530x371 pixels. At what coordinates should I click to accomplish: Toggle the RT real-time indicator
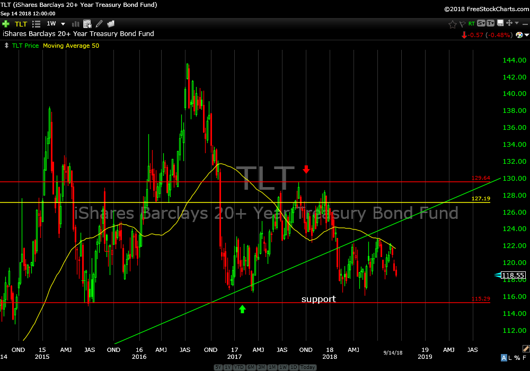pos(471,24)
